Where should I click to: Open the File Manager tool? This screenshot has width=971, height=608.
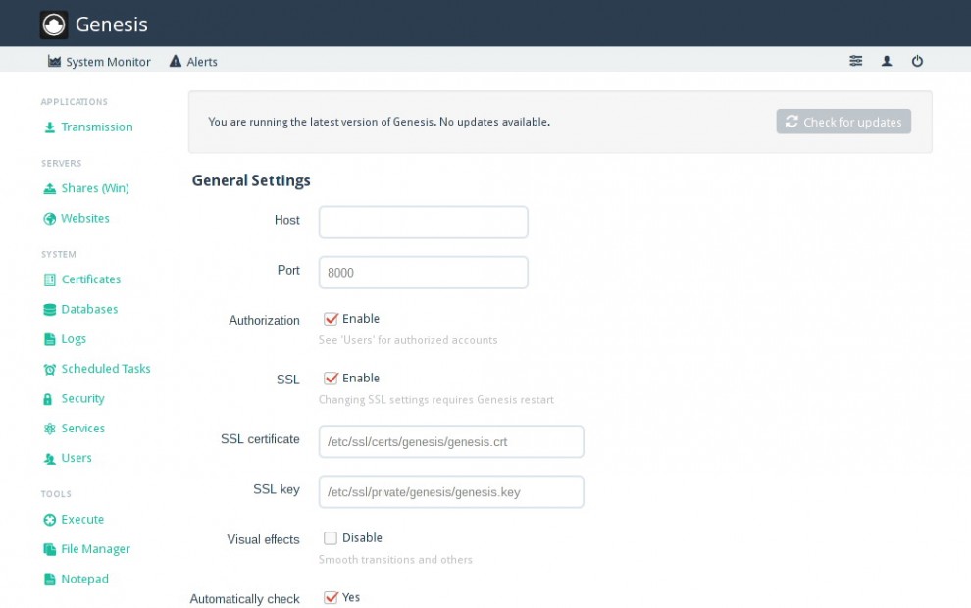86,549
